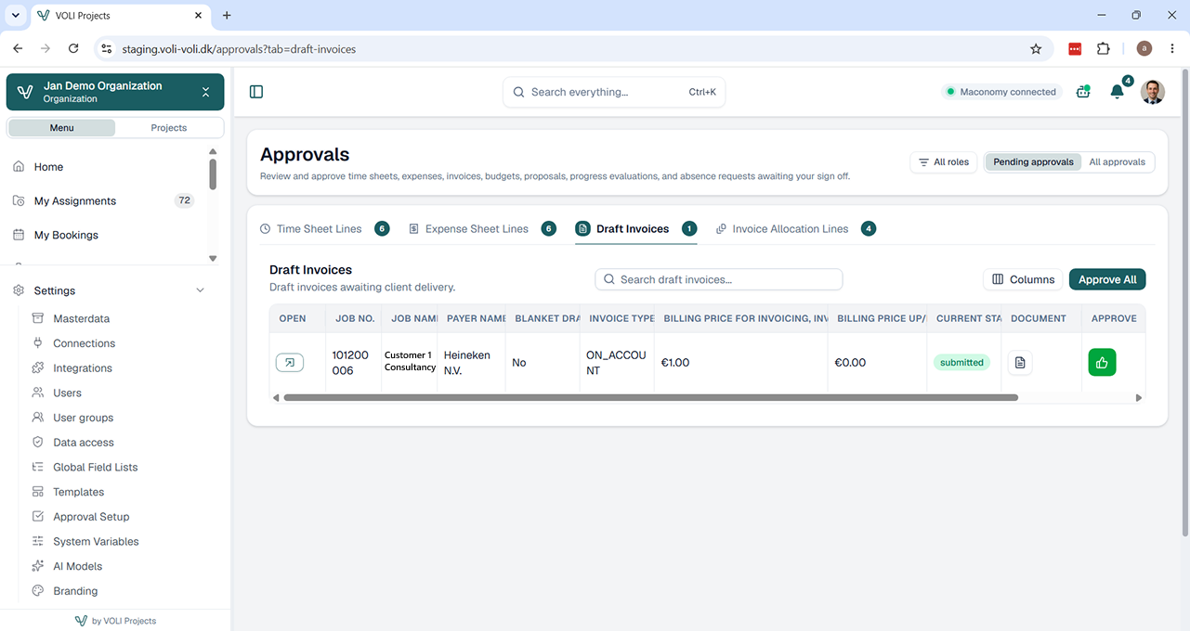Open Branding settings
This screenshot has height=631, width=1190.
(75, 591)
